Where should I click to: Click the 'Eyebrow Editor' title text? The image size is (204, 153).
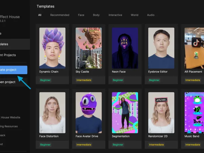pyautogui.click(x=158, y=72)
